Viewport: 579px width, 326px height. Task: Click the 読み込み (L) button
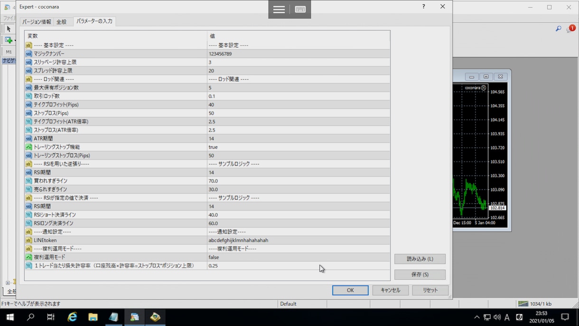point(420,259)
